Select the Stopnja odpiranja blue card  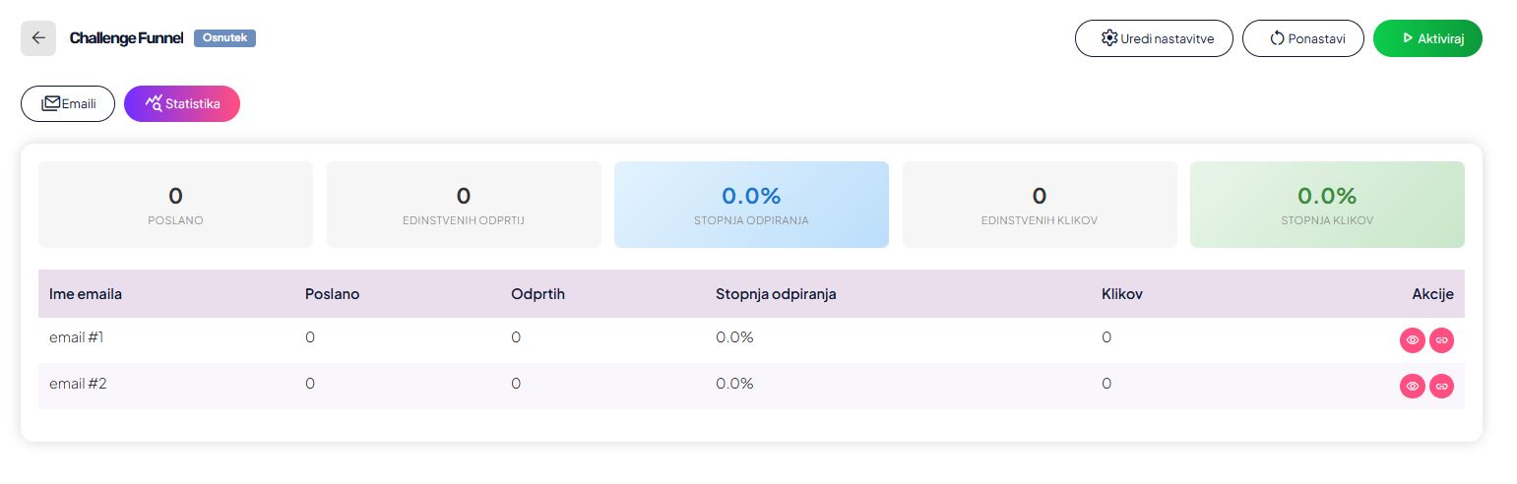point(751,205)
